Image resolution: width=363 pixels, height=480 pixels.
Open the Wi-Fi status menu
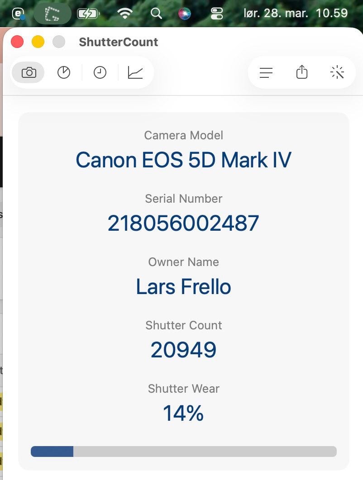125,14
